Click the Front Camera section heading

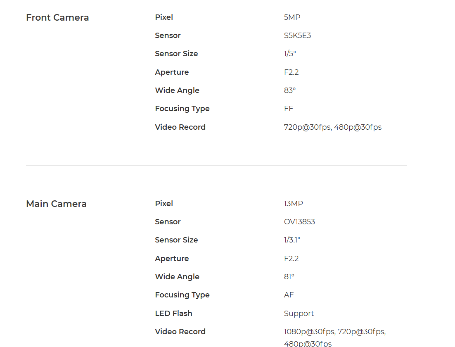(57, 17)
